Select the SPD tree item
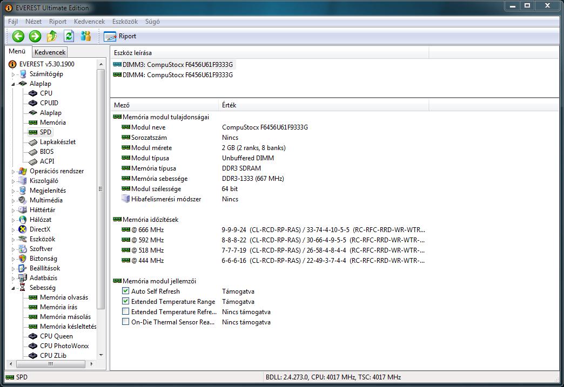Screen dimensions: 564x387 coord(41,132)
